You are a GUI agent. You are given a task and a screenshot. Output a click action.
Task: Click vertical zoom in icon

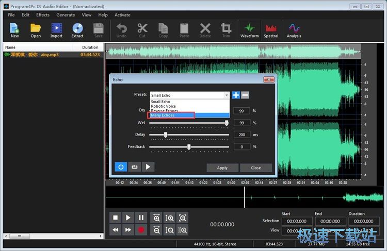point(170,217)
